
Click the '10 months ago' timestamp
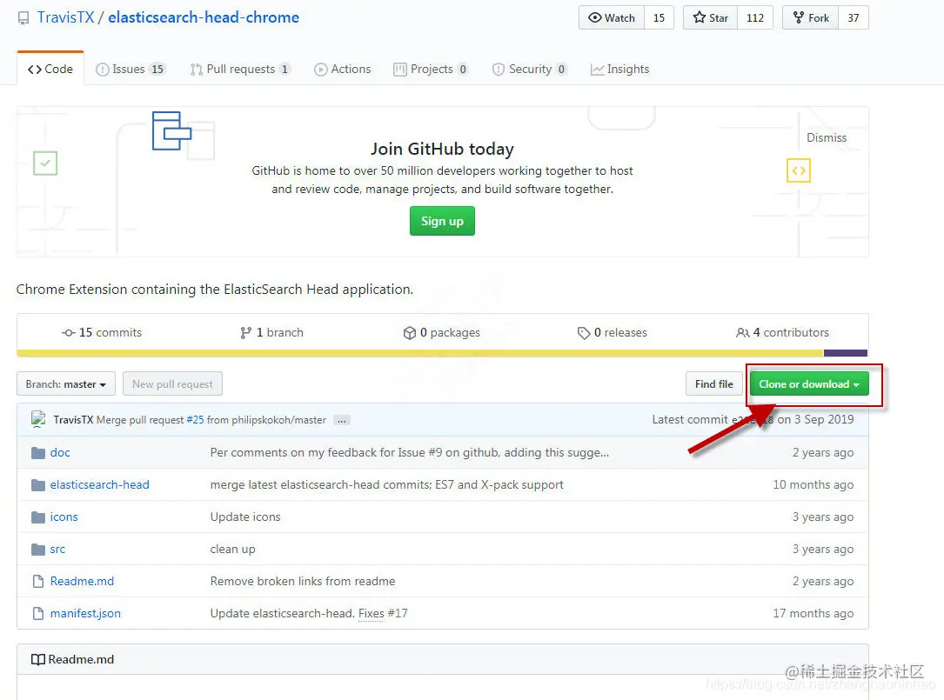[x=813, y=484]
